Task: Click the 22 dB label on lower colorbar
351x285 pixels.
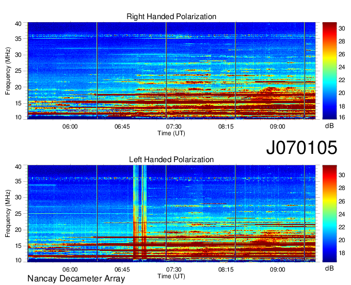Action: tap(342, 227)
